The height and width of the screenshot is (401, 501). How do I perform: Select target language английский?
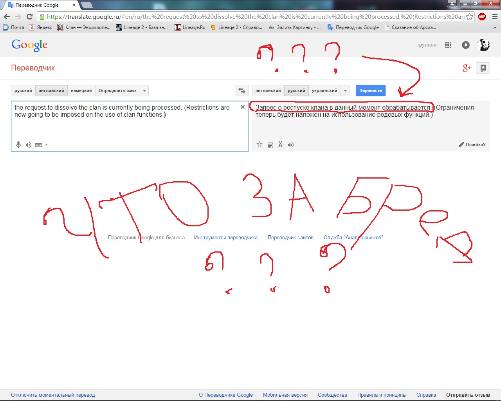coord(268,90)
